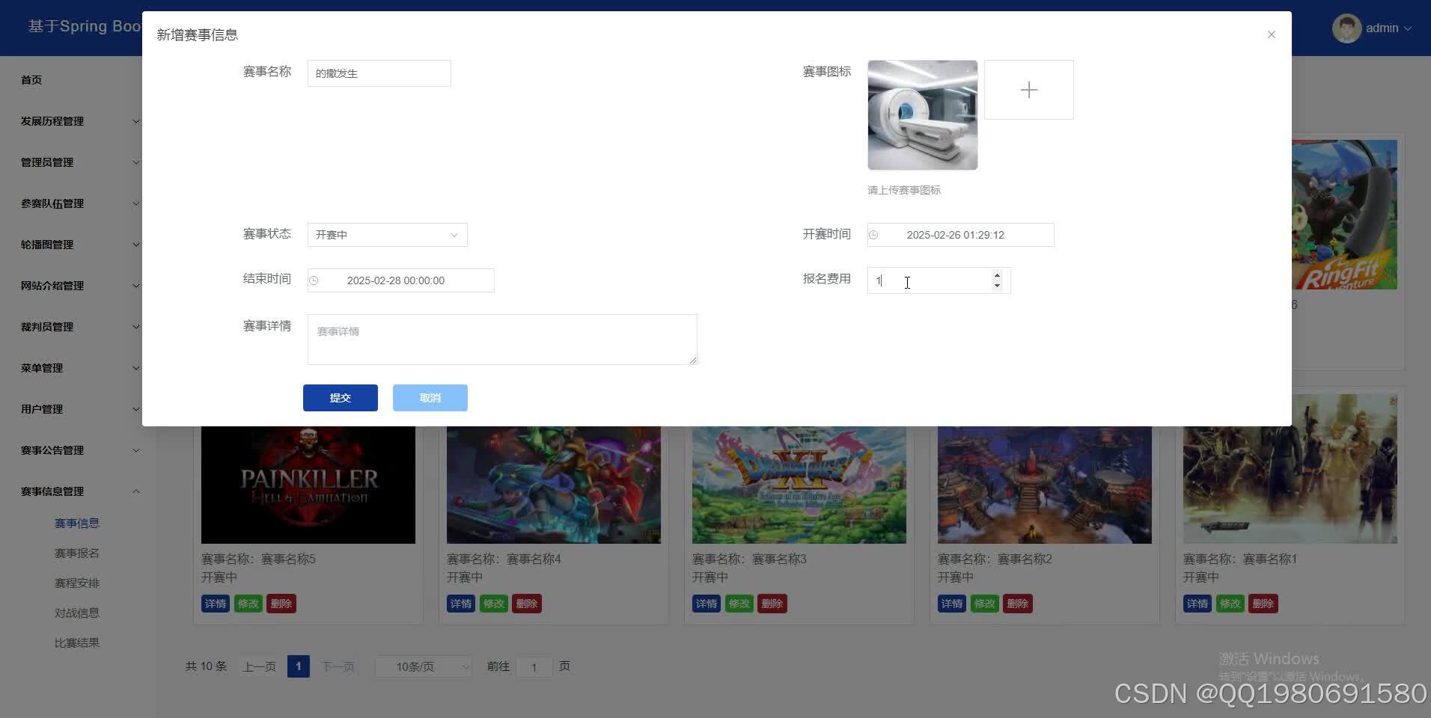Increment 报名费用 with the up arrow
This screenshot has height=718, width=1431.
click(x=997, y=276)
